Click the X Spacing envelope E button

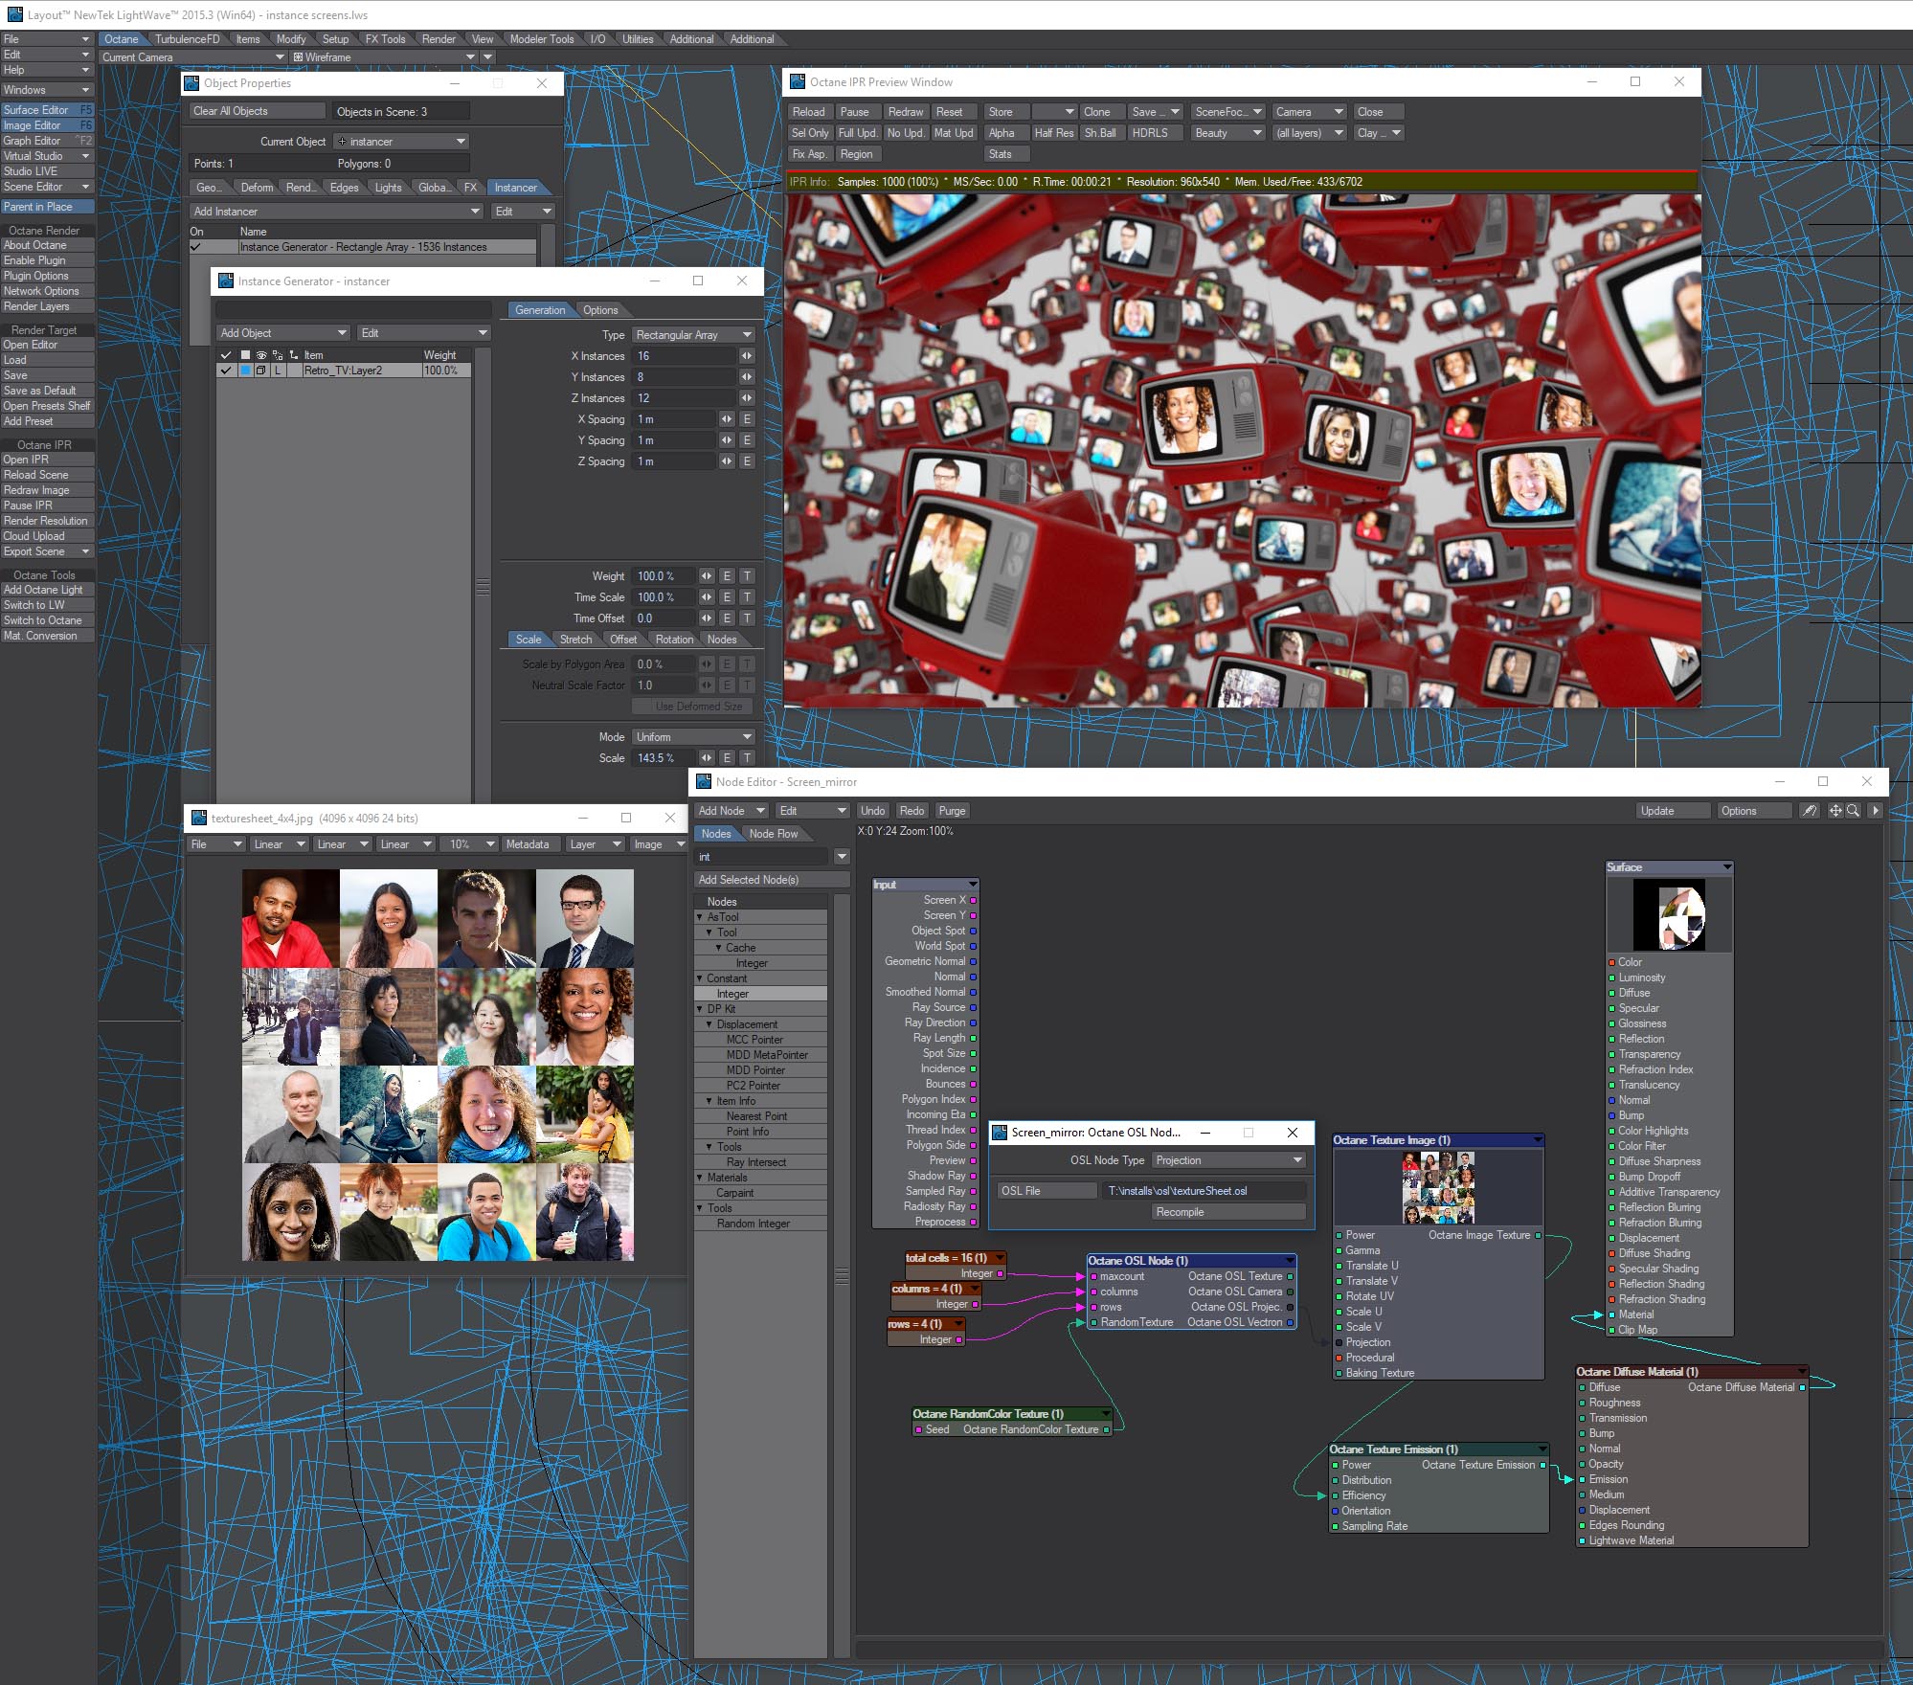point(747,419)
